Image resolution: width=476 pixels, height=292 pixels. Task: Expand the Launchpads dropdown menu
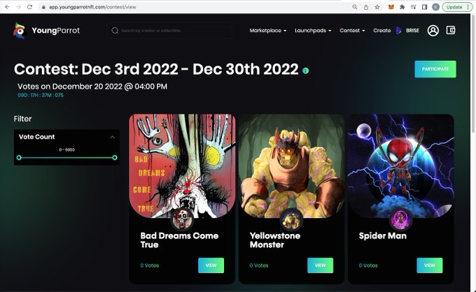(x=313, y=31)
